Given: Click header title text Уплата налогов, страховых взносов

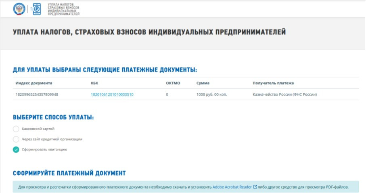Looking at the screenshot, I should pos(63,9).
